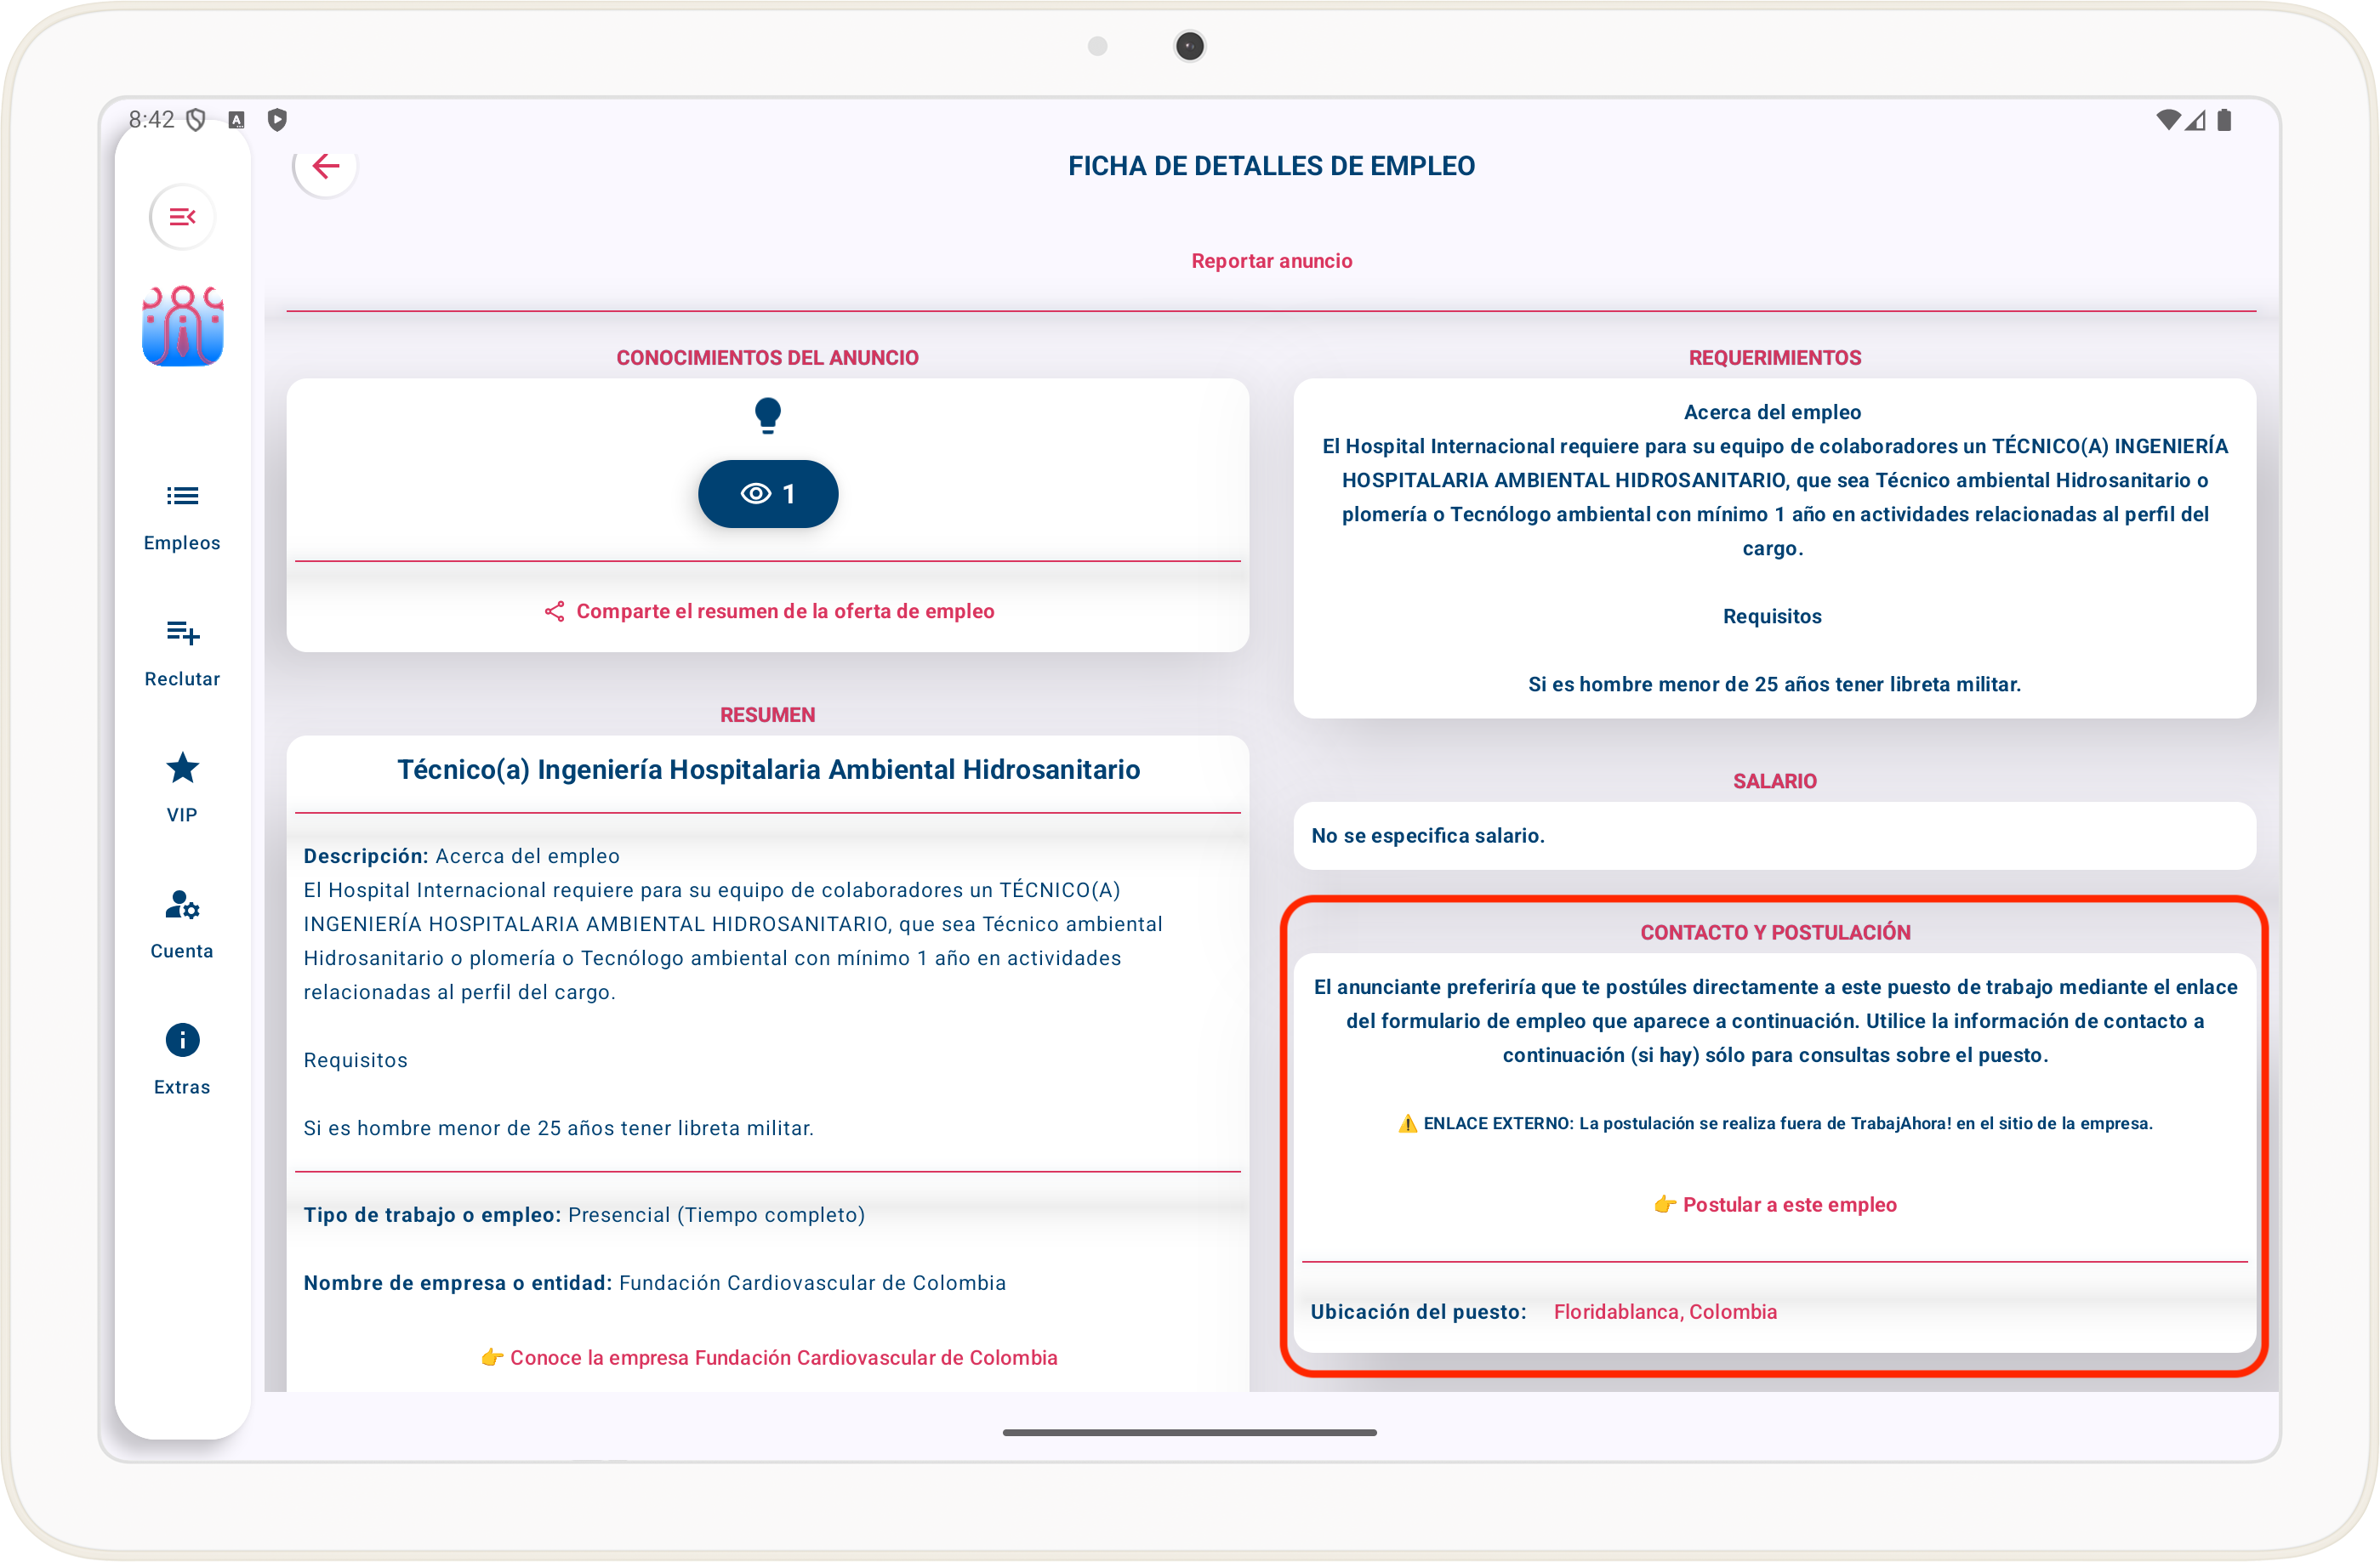Click the Reportar anuncio link
The height and width of the screenshot is (1562, 2380).
[1271, 261]
